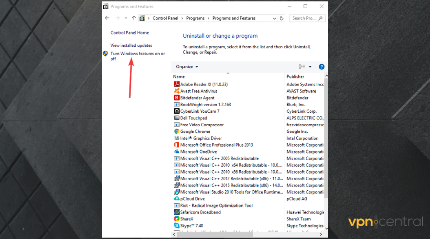Click the Microsoft OneDrive cloud icon

click(177, 152)
